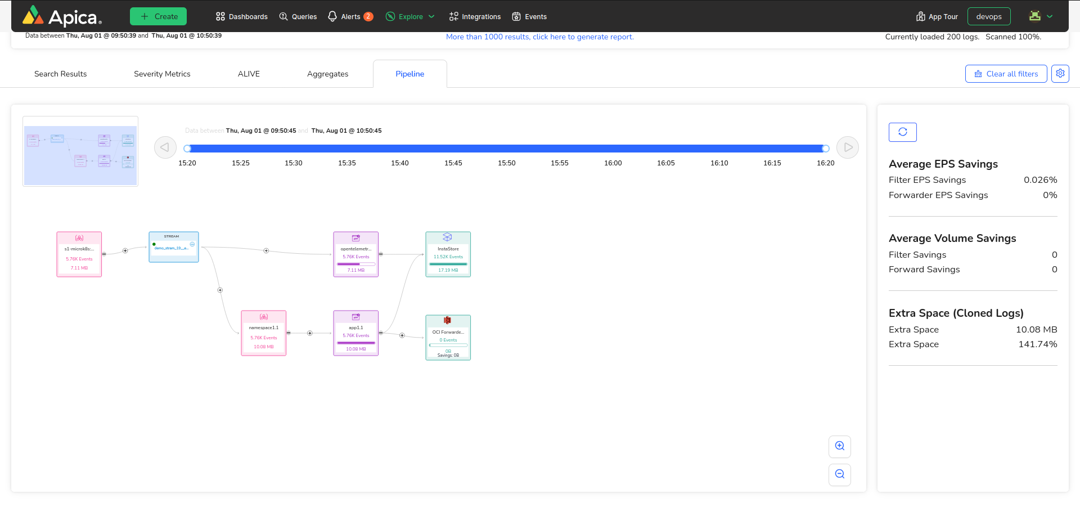Viewport: 1080px width, 507px height.
Task: Collapse the s1-microk8s node output
Action: click(104, 254)
